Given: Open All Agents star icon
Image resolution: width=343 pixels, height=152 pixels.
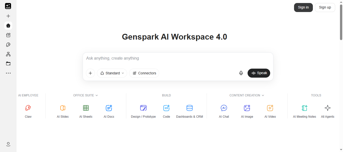Looking at the screenshot, I should coord(328,111).
